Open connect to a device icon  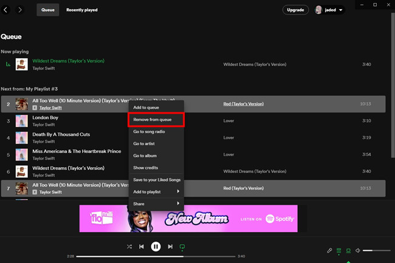tap(348, 251)
